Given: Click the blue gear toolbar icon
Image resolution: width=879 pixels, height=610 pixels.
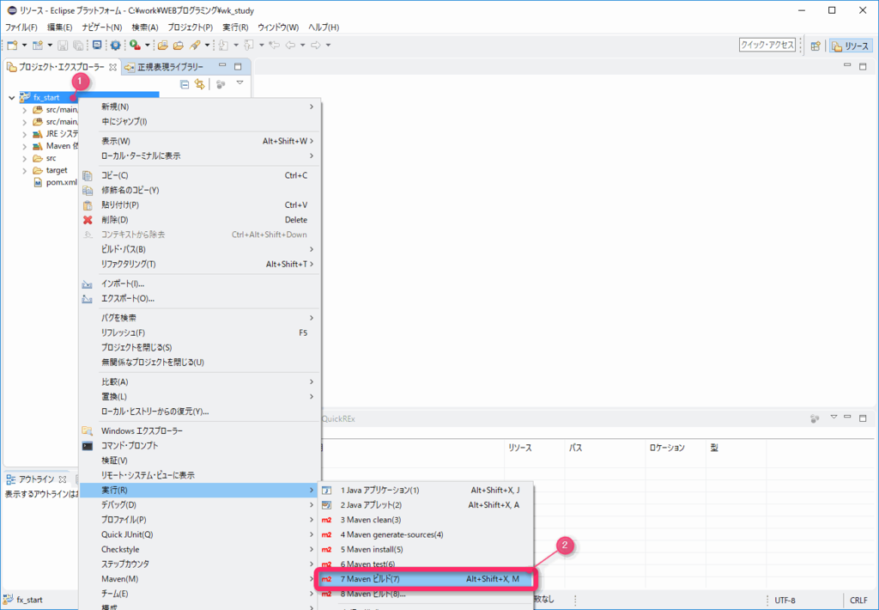Looking at the screenshot, I should tap(116, 45).
